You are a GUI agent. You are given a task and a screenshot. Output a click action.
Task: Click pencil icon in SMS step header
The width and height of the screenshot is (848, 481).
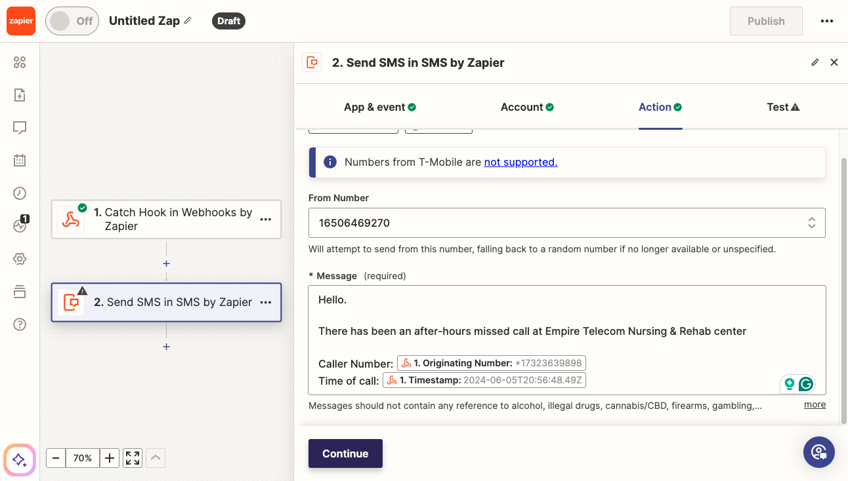(815, 62)
